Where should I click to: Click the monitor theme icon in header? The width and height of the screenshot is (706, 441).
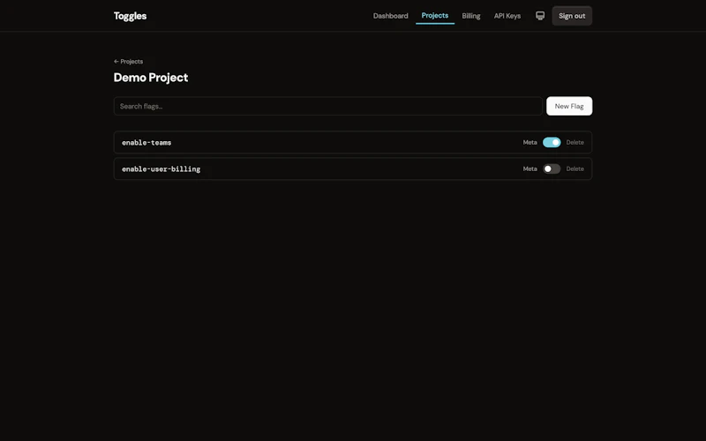tap(540, 16)
